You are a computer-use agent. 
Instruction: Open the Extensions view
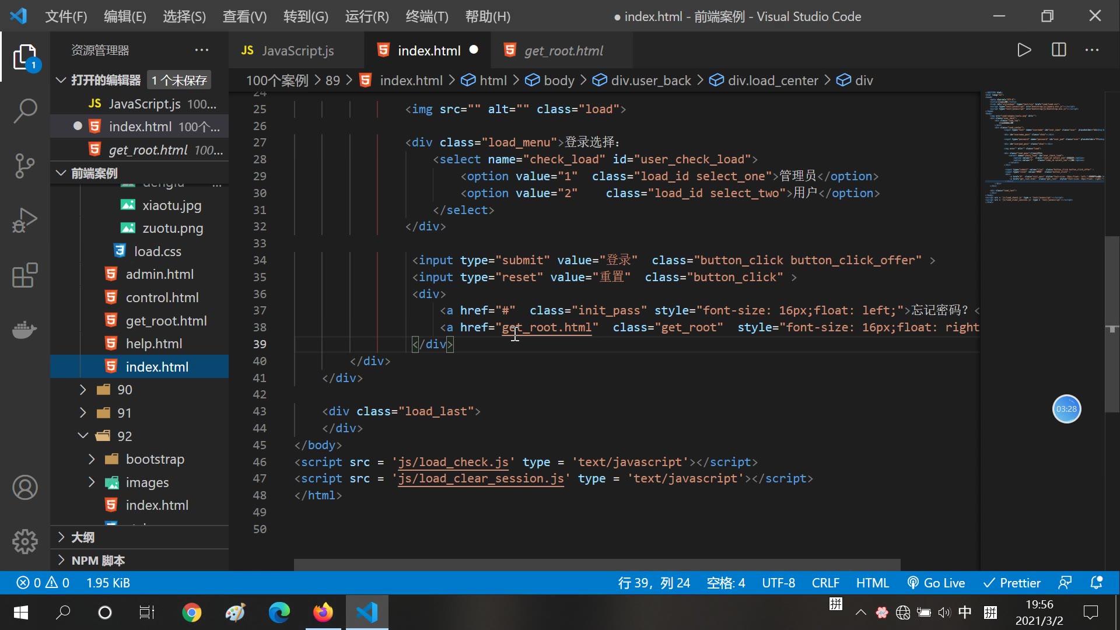point(24,275)
